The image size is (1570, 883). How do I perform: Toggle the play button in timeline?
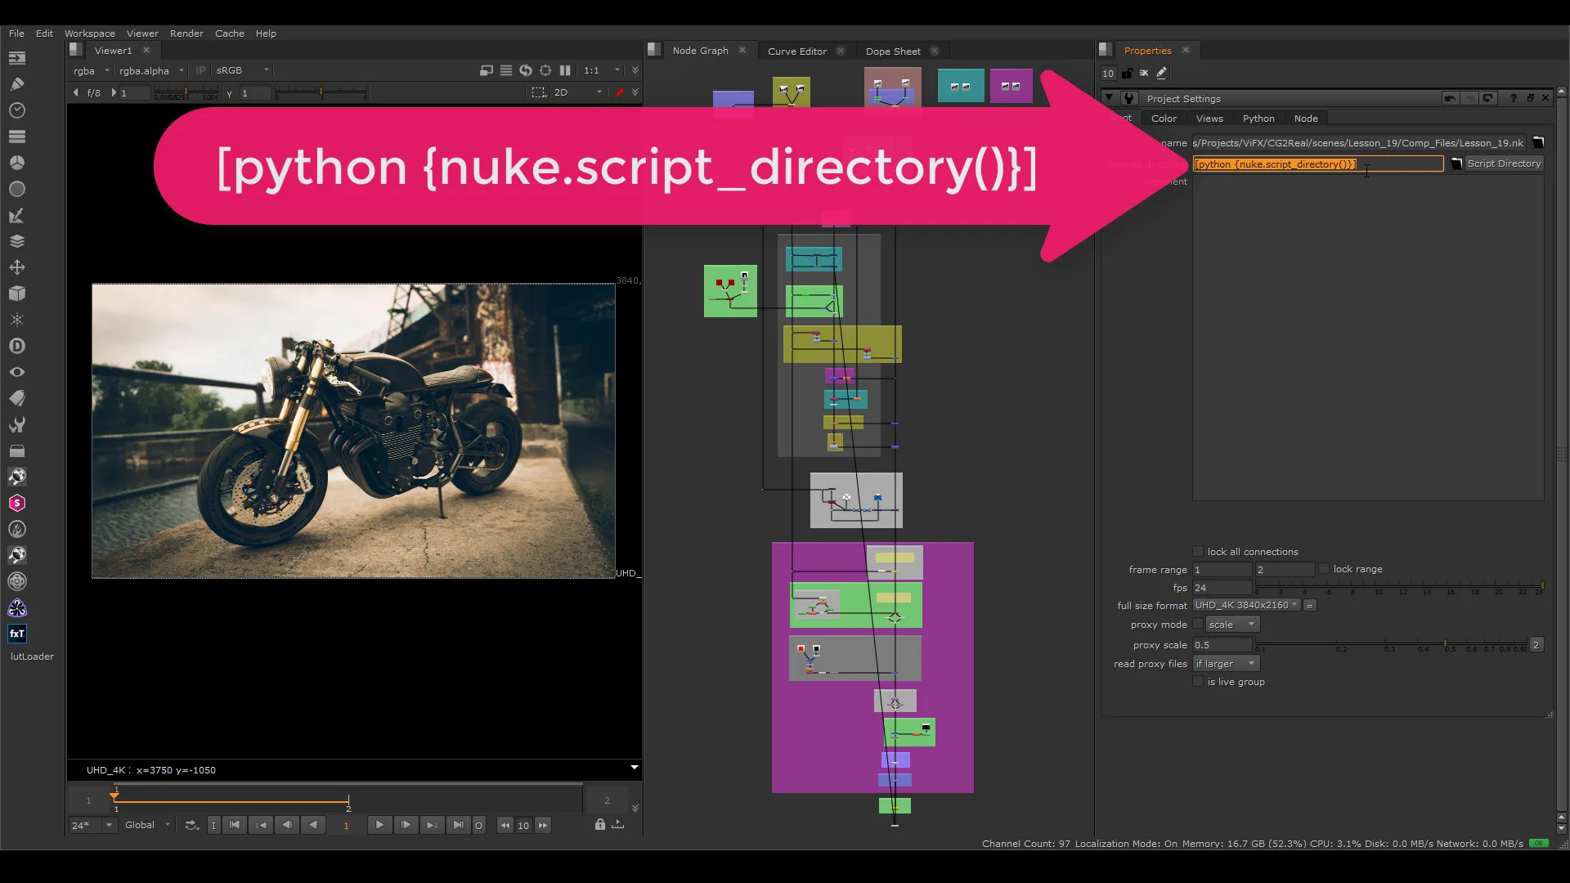(379, 825)
